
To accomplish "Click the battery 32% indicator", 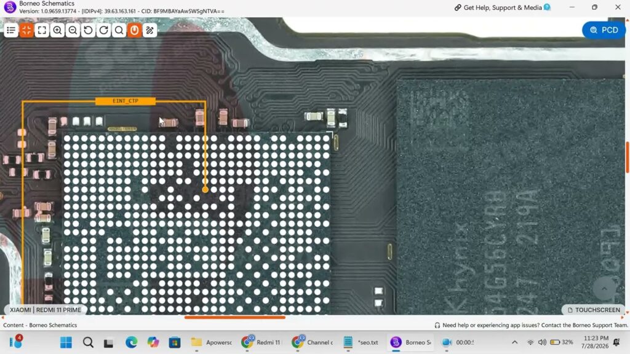I will click(561, 342).
